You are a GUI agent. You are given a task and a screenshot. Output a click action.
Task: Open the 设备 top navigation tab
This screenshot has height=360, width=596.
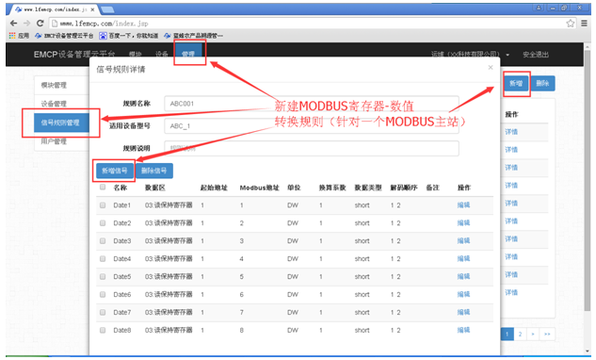tap(162, 55)
